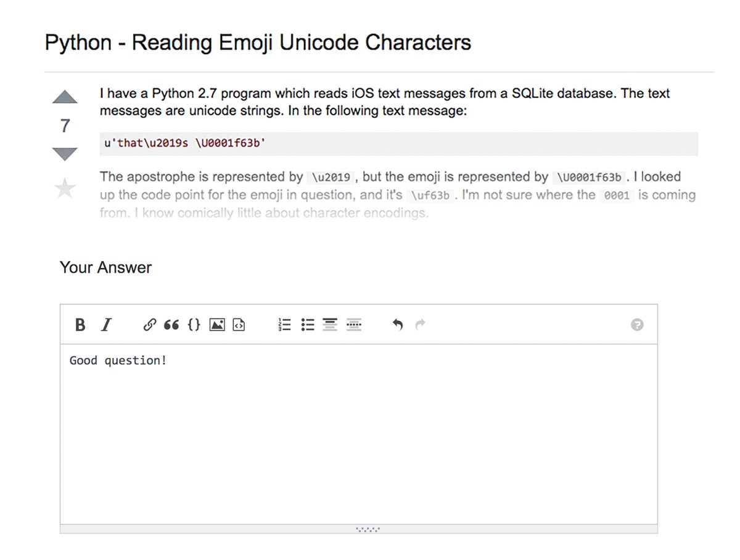Image resolution: width=740 pixels, height=560 pixels.
Task: Upvote the question
Action: click(x=65, y=97)
